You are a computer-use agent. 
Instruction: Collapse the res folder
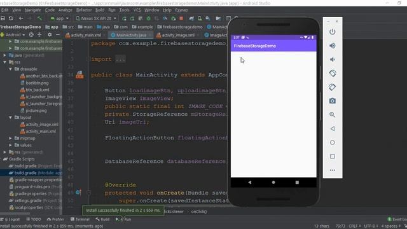4,62
